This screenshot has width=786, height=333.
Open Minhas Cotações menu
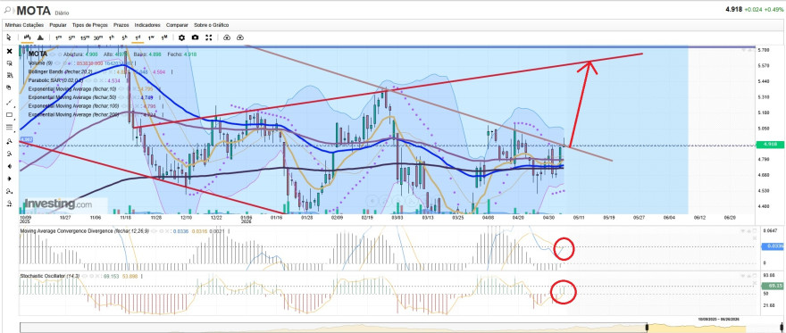(25, 24)
